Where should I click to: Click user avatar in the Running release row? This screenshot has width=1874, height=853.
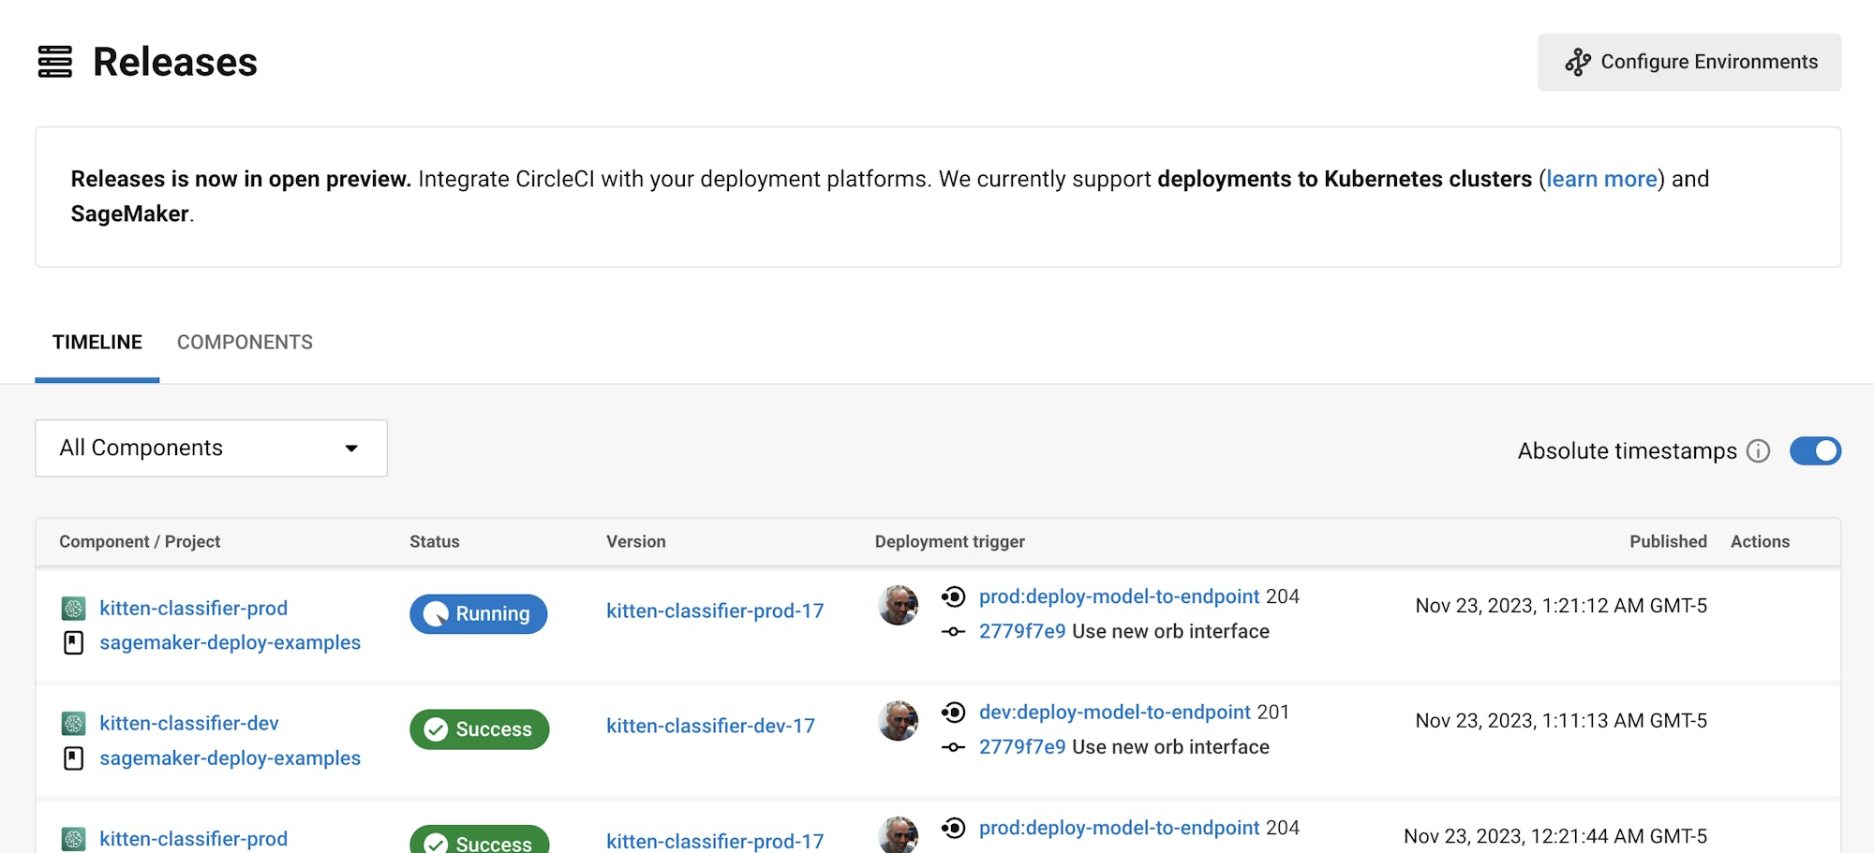898,606
